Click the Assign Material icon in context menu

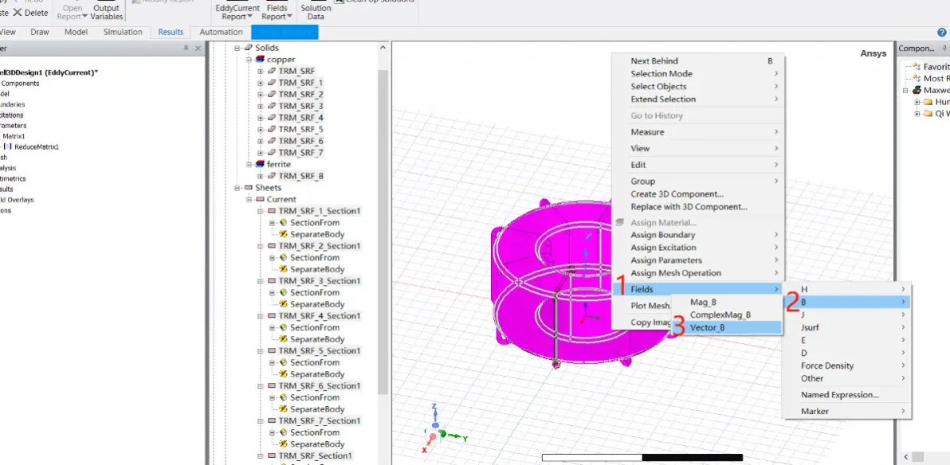619,222
